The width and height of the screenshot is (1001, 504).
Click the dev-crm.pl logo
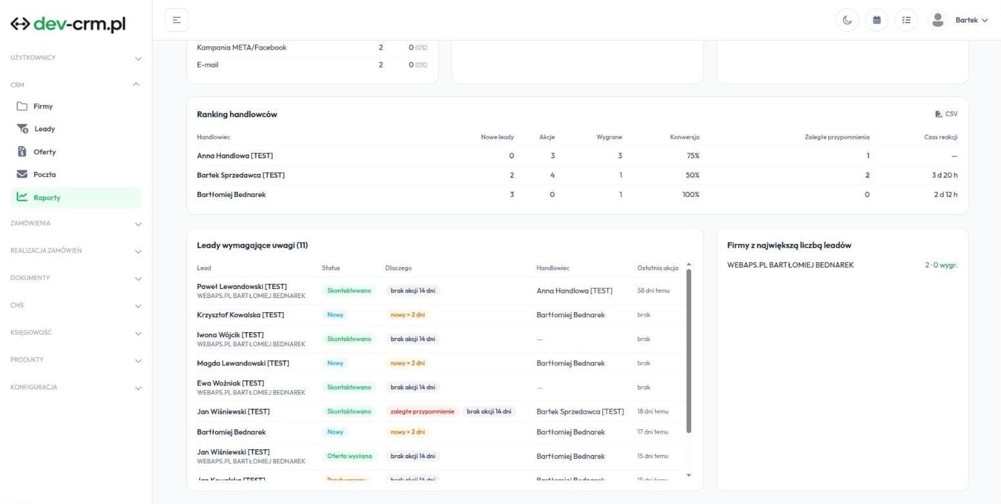pos(68,24)
